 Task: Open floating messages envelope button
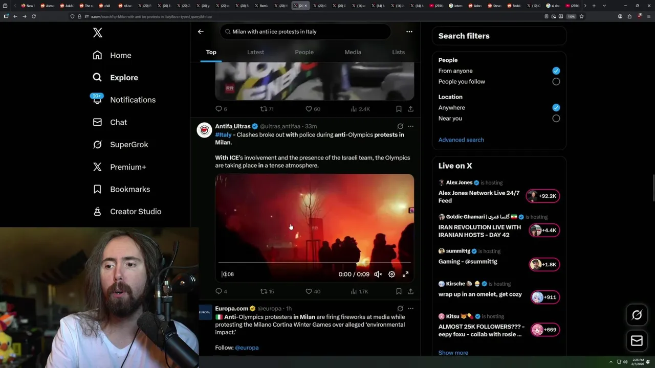tap(637, 341)
